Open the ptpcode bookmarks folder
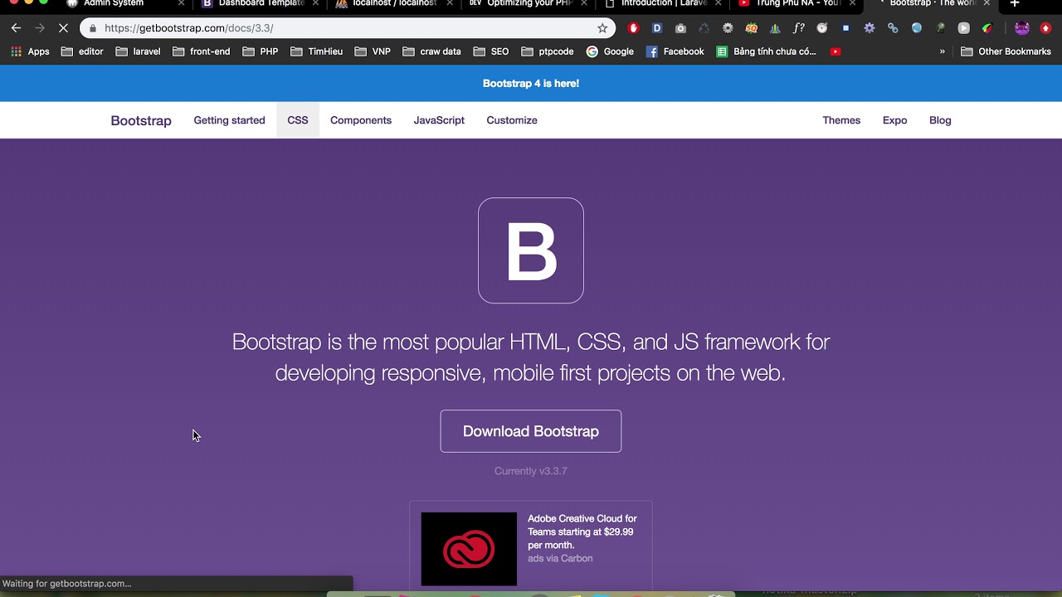Viewport: 1062px width, 597px height. [548, 51]
